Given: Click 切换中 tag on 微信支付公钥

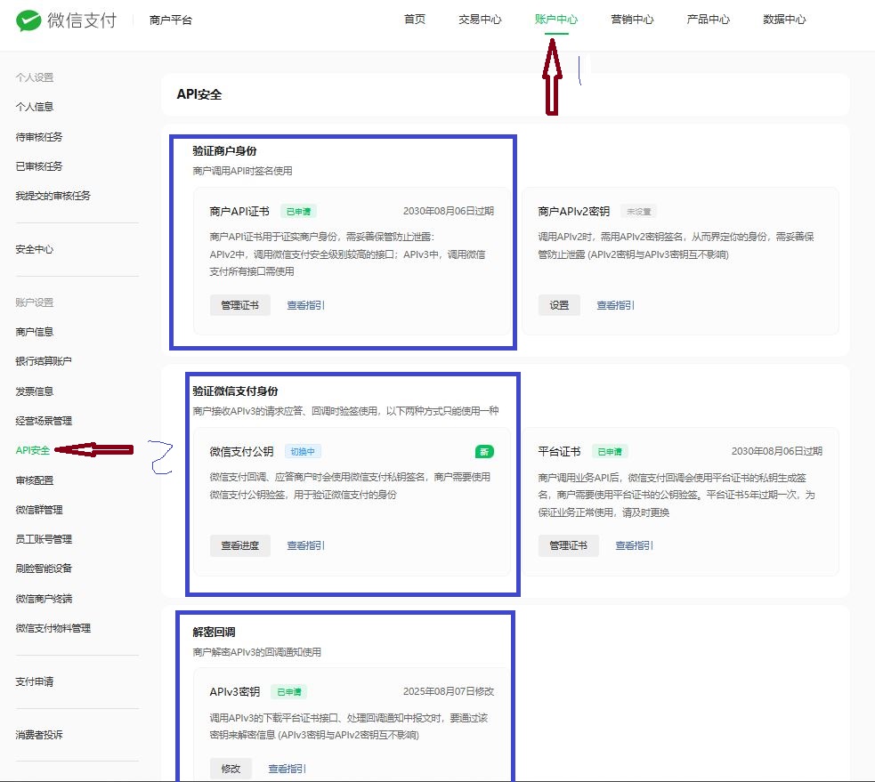Looking at the screenshot, I should pos(303,452).
